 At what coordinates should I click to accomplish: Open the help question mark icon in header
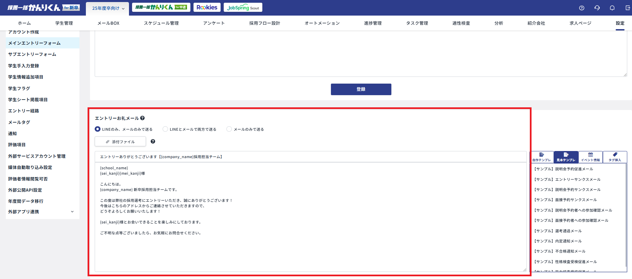[x=581, y=8]
